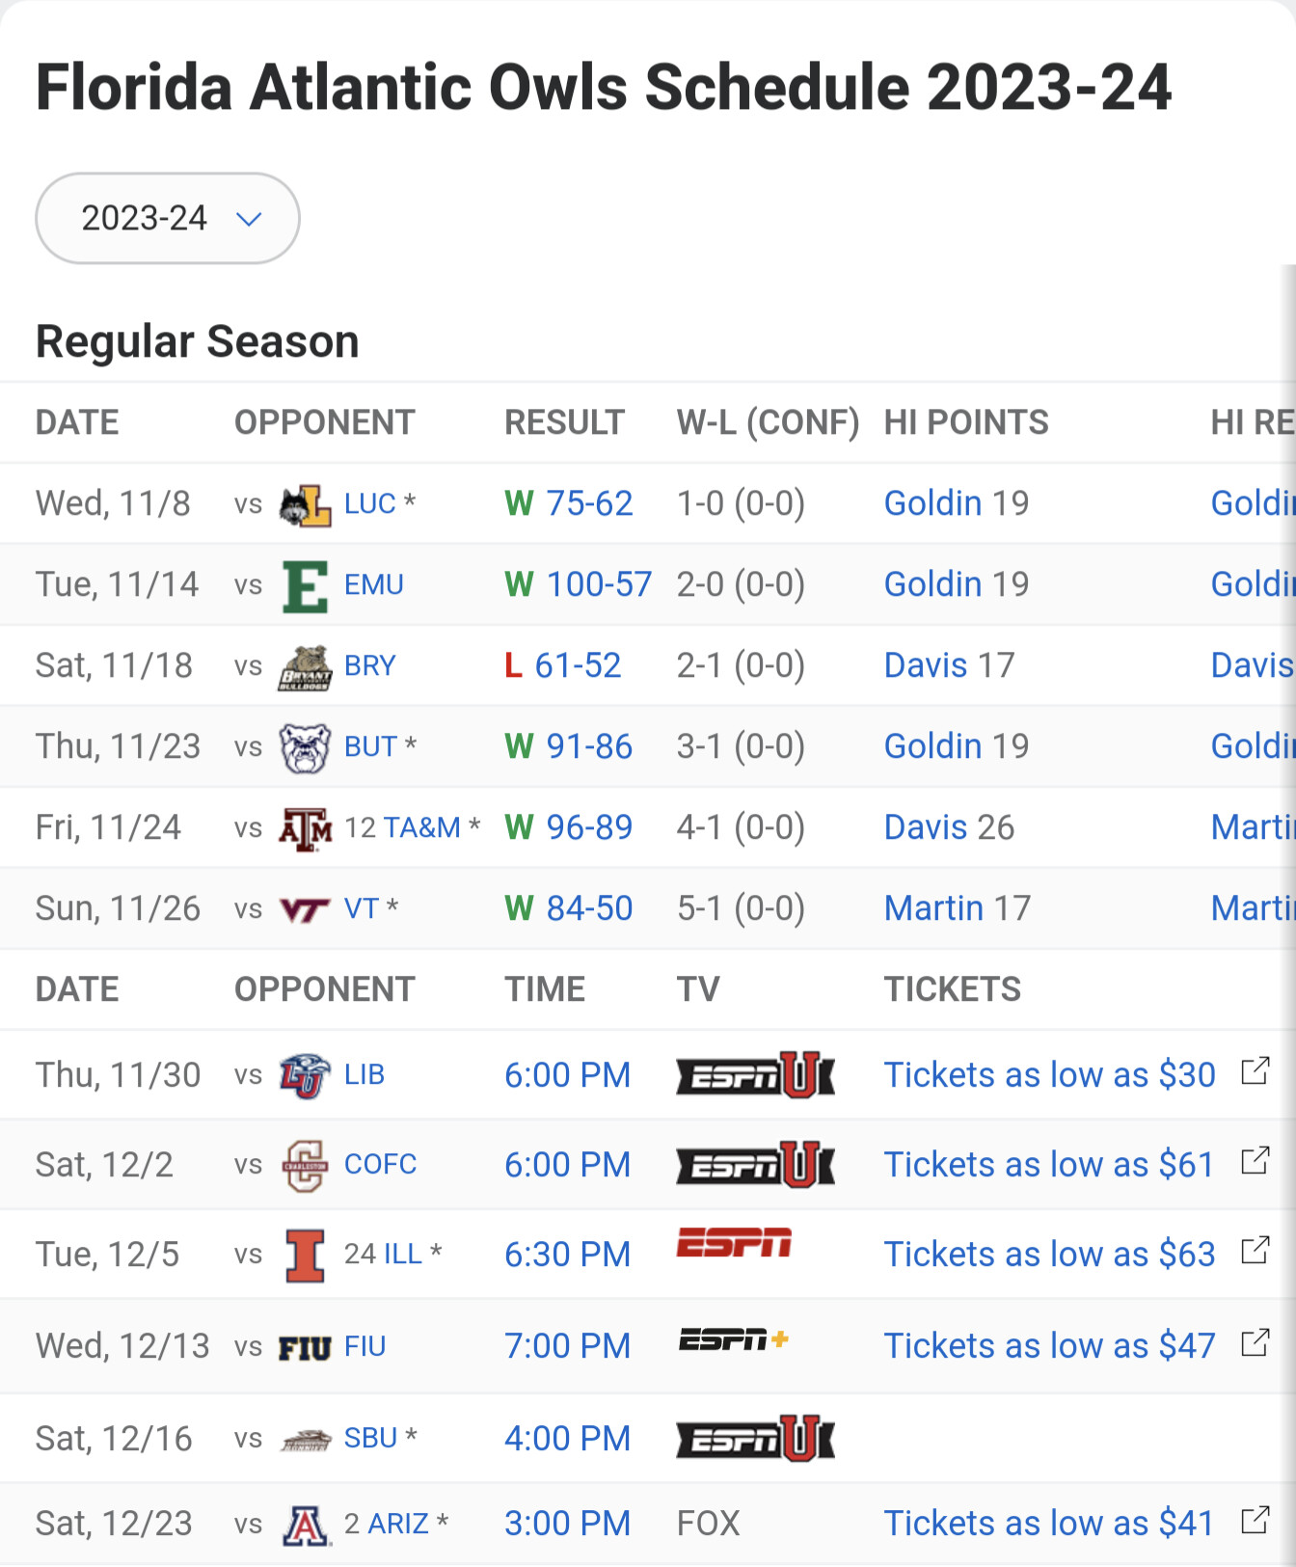The image size is (1296, 1567).
Task: Open the L 61-52 Bryant result
Action: (x=563, y=665)
